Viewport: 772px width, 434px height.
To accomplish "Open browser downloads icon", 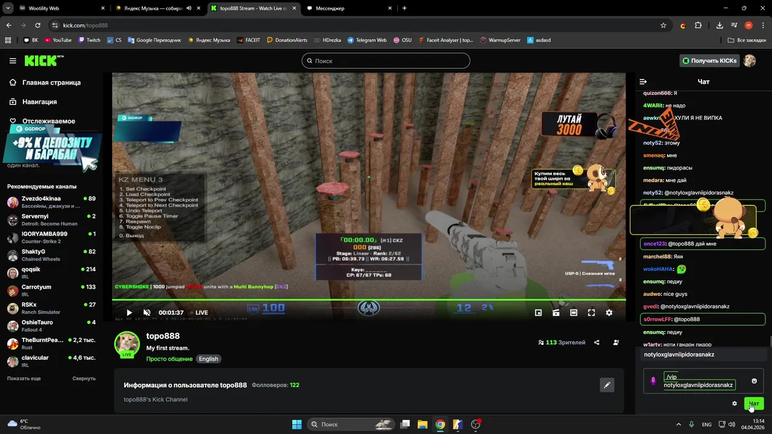I will point(720,25).
